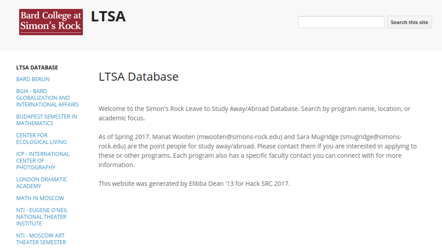The width and height of the screenshot is (442, 250).
Task: Focus the site search text box
Action: pos(341,22)
